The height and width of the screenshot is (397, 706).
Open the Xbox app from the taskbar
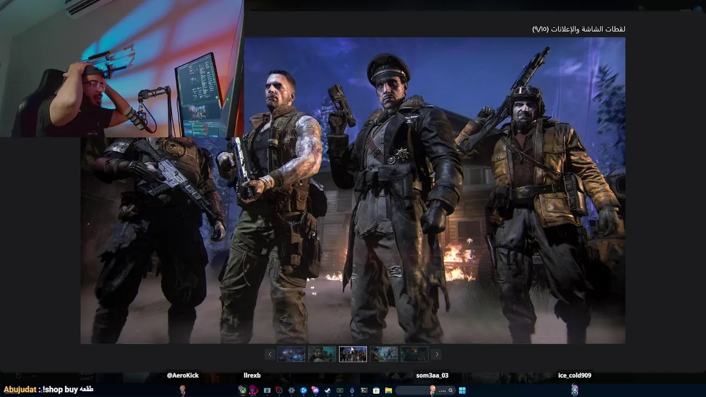(x=243, y=390)
